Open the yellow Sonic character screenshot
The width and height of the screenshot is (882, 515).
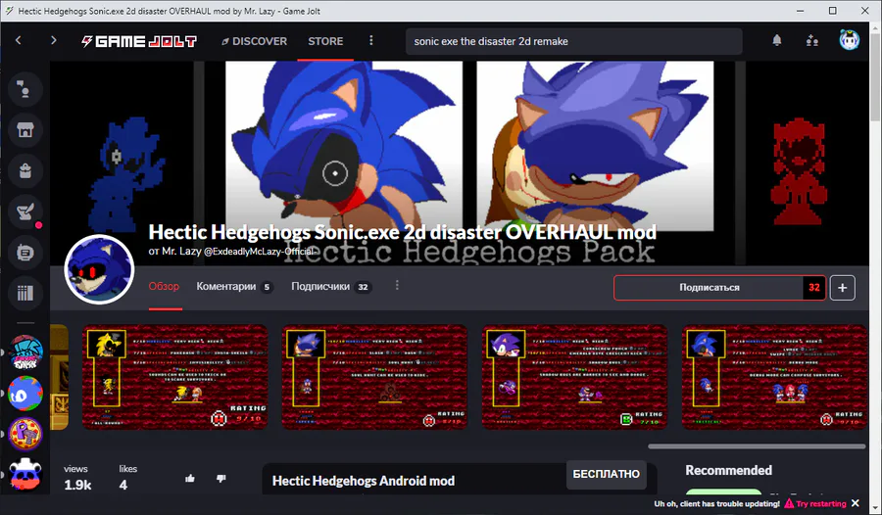coord(175,377)
